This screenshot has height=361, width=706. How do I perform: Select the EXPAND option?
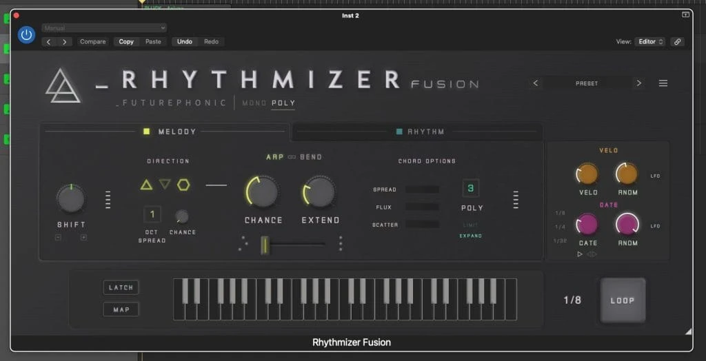click(x=471, y=236)
